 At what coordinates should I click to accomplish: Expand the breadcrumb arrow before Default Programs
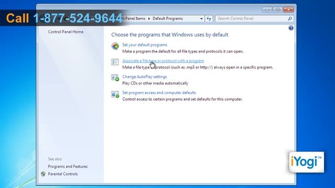[149, 19]
